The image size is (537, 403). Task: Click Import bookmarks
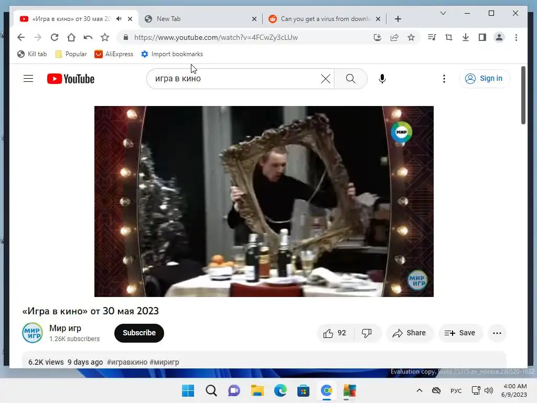(172, 54)
